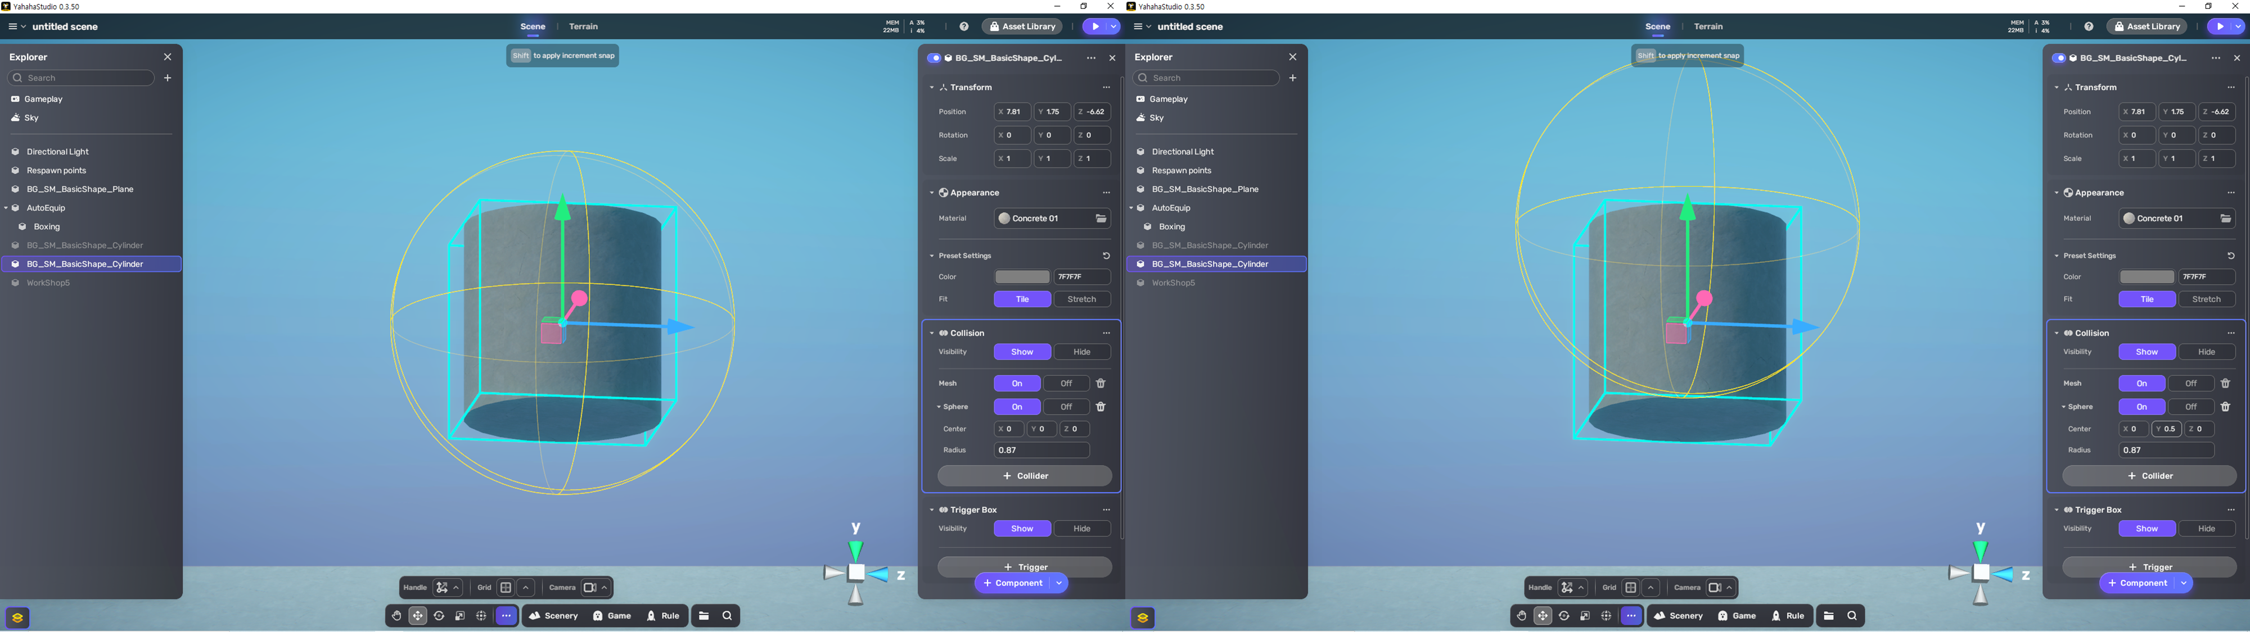Turn Sphere collider Off in left window

click(x=1066, y=407)
